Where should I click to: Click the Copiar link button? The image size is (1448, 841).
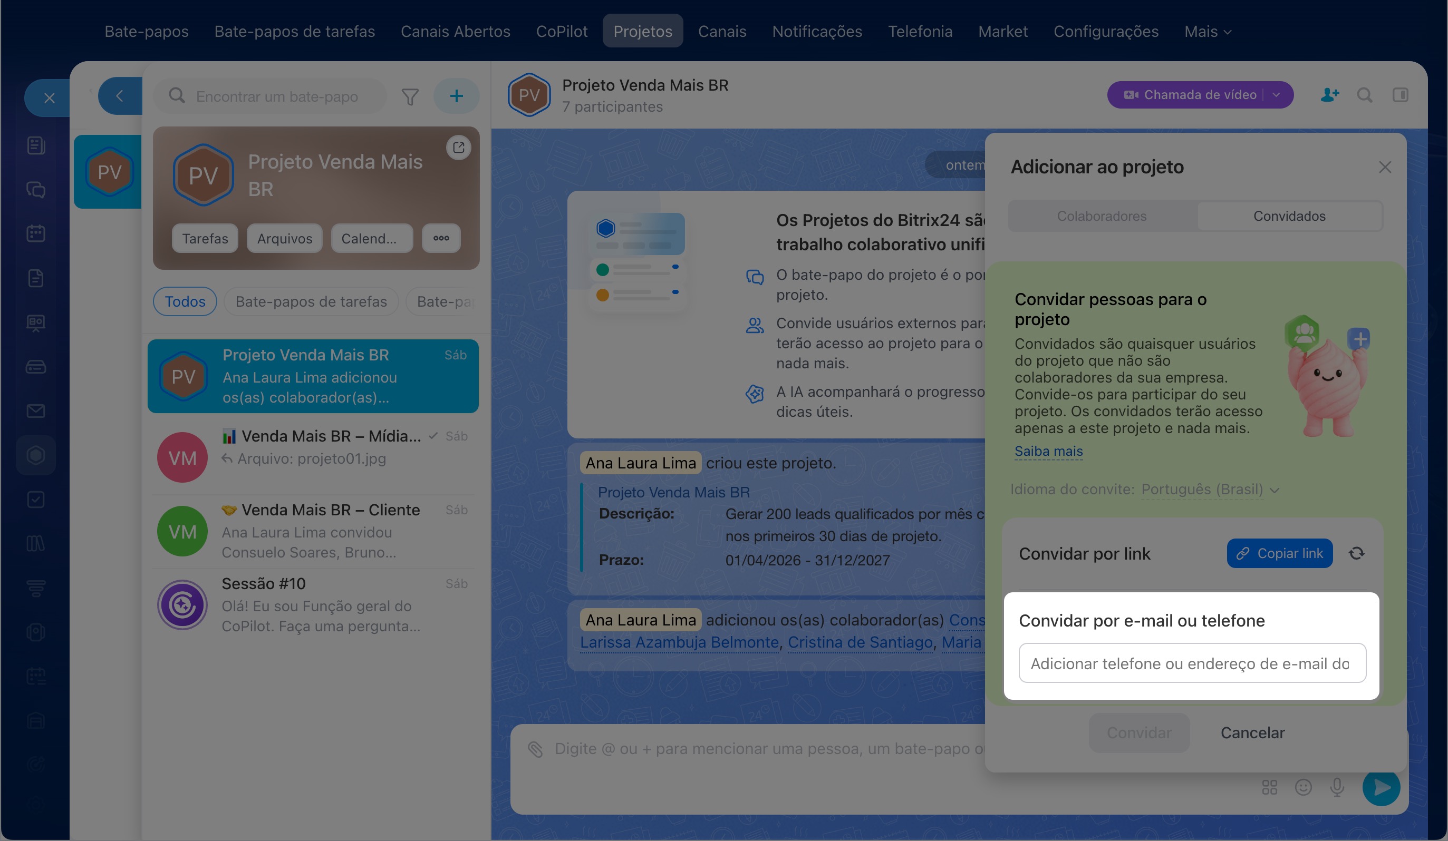click(x=1280, y=553)
